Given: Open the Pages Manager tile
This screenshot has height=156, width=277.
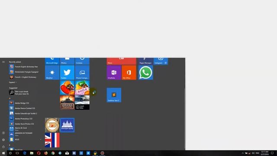Looking at the screenshot, I should 145,61.
